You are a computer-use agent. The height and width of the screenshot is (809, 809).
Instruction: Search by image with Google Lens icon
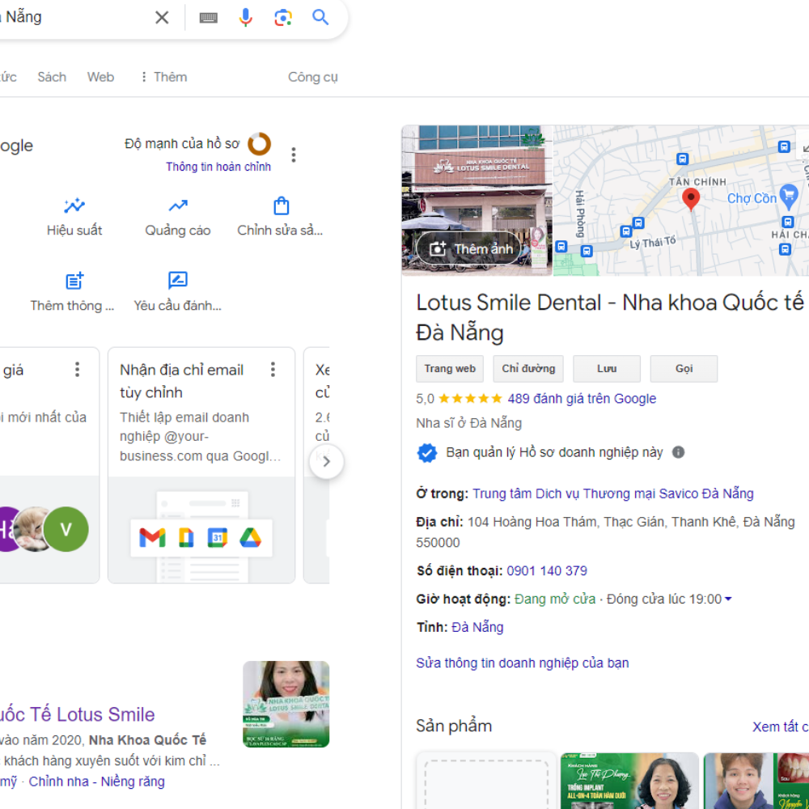pyautogui.click(x=282, y=18)
